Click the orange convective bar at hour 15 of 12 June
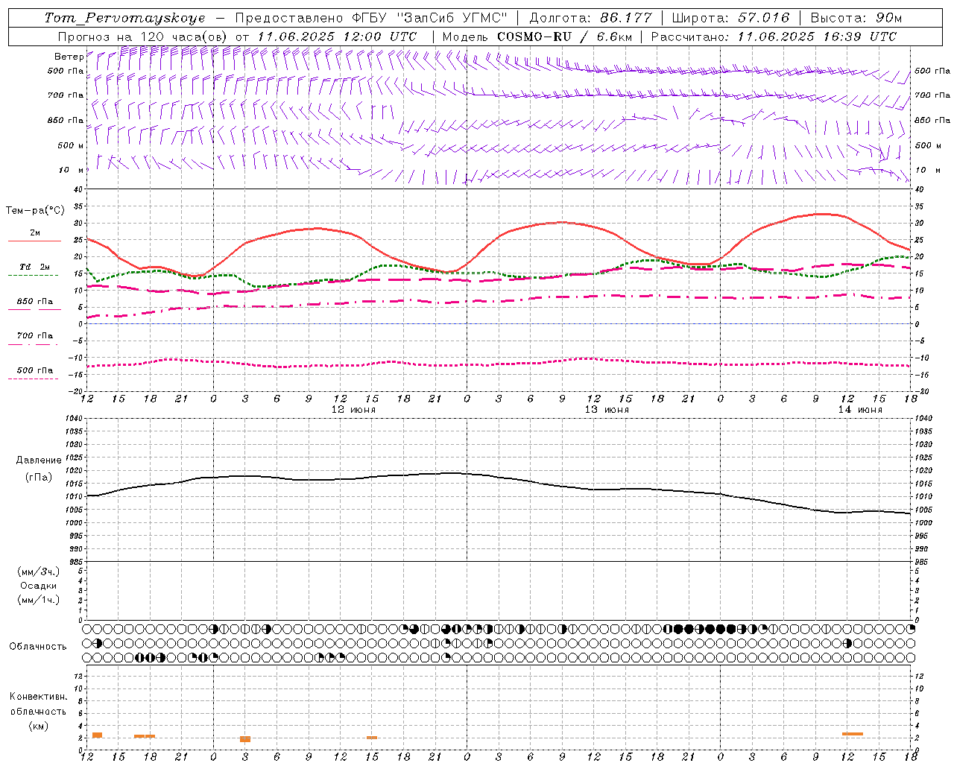Screen dimensions: 954x763 372,738
